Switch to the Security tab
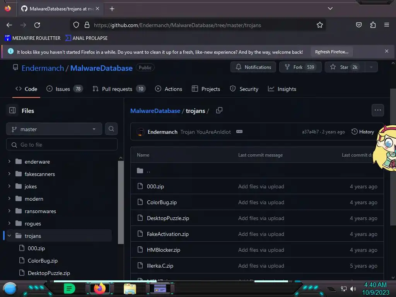The height and width of the screenshot is (297, 396). (244, 89)
